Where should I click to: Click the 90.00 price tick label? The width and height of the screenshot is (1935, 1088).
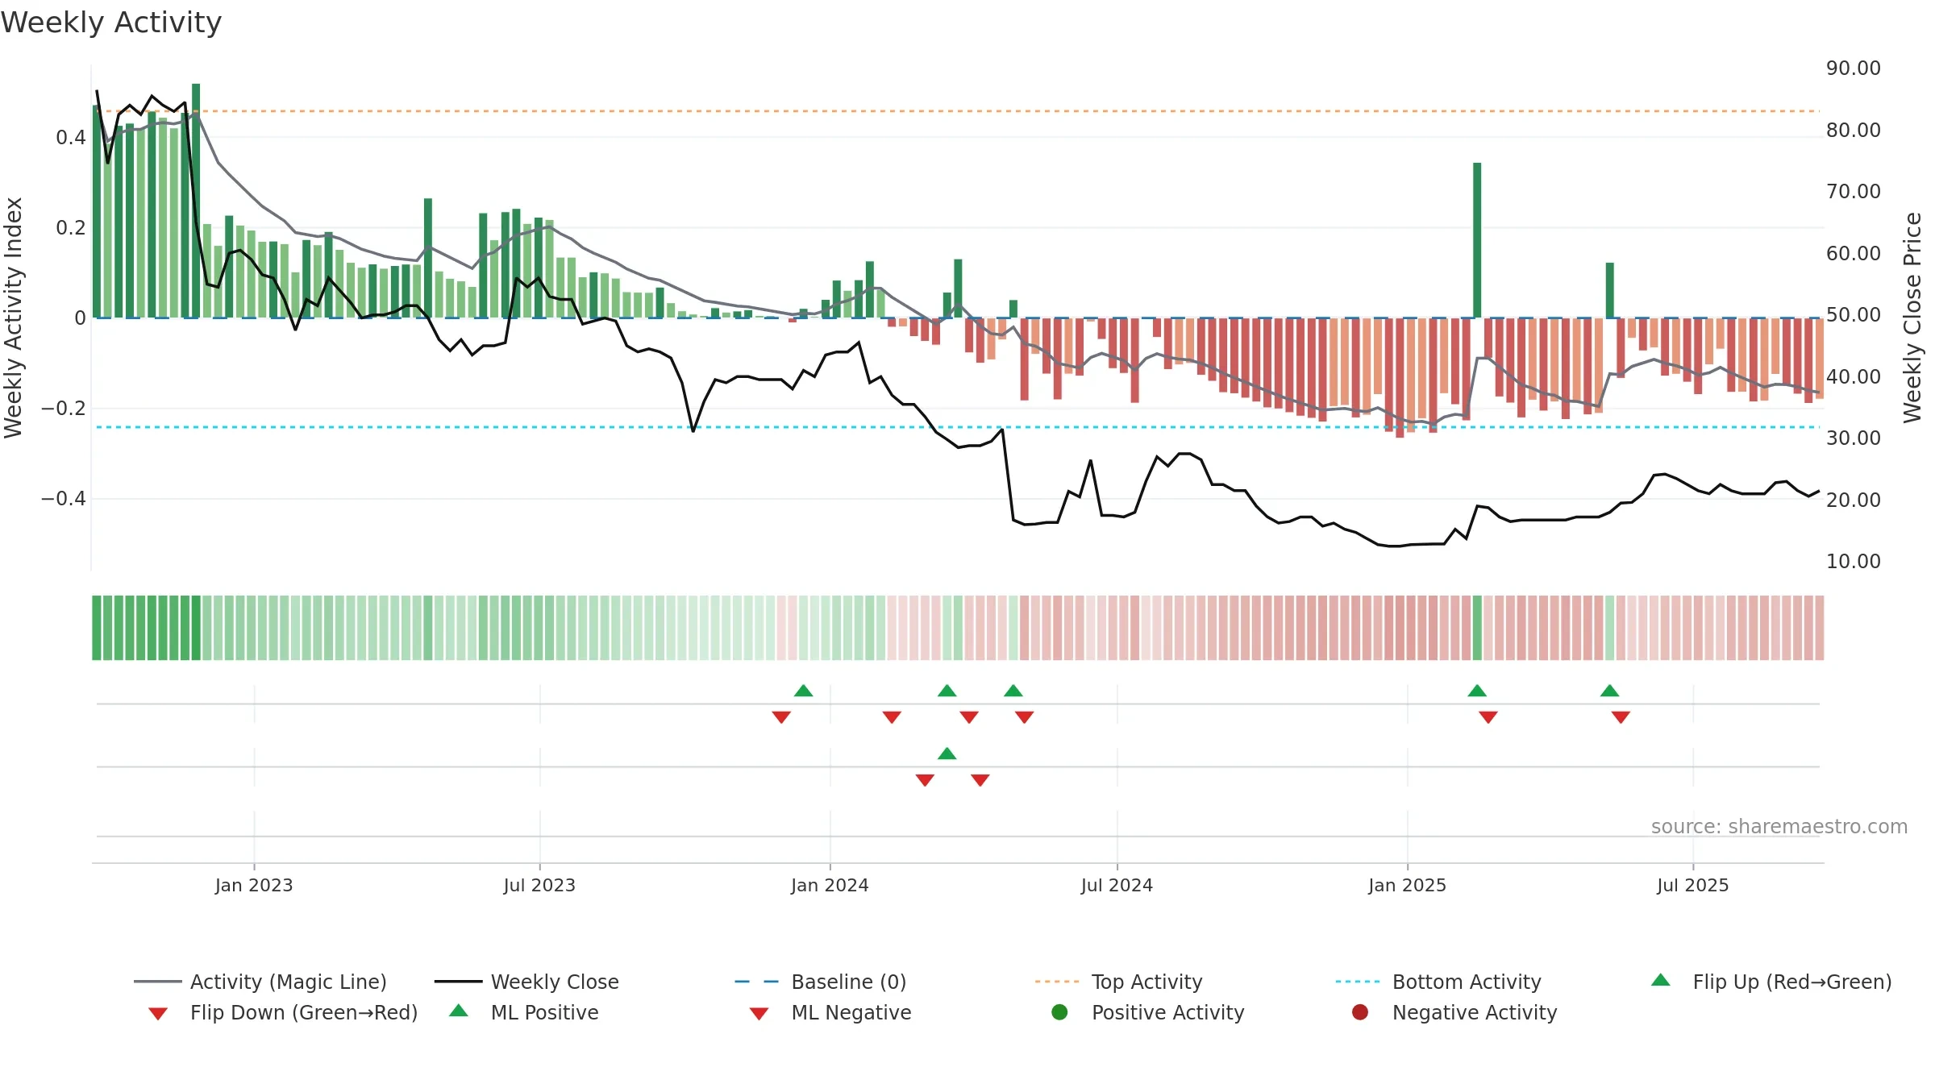pos(1854,69)
